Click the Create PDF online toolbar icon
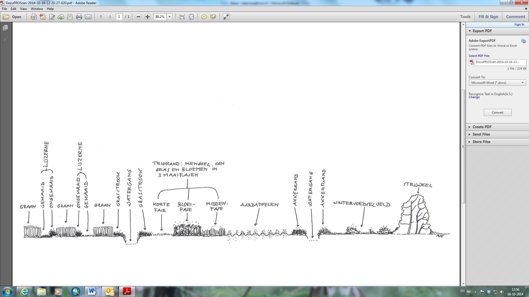529x297 pixels. pos(43,17)
